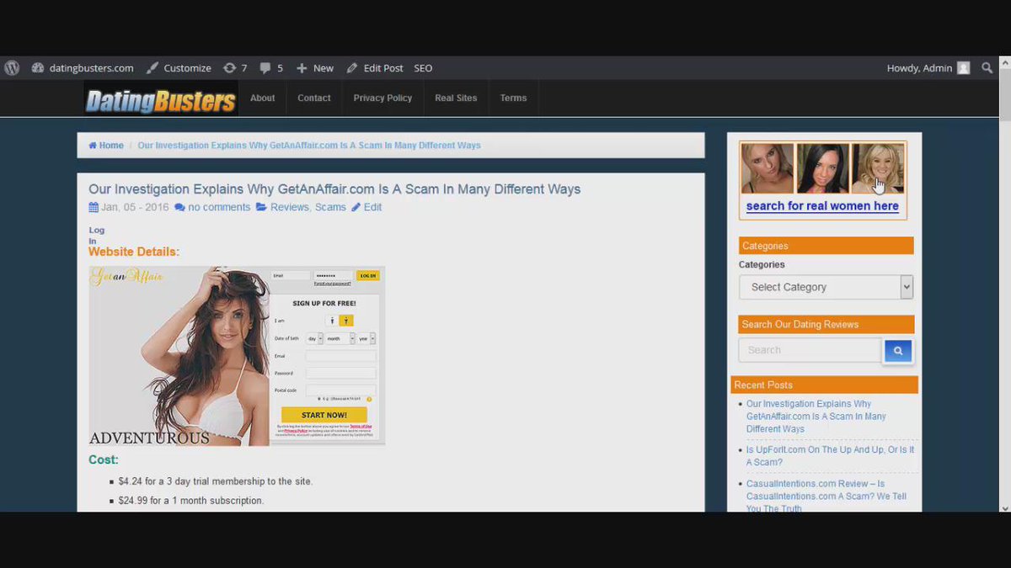
Task: Go to the About page
Action: pyautogui.click(x=262, y=98)
